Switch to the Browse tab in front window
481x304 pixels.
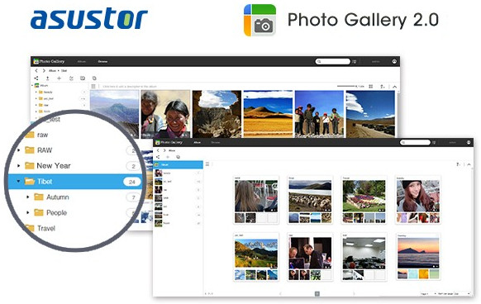[216, 142]
